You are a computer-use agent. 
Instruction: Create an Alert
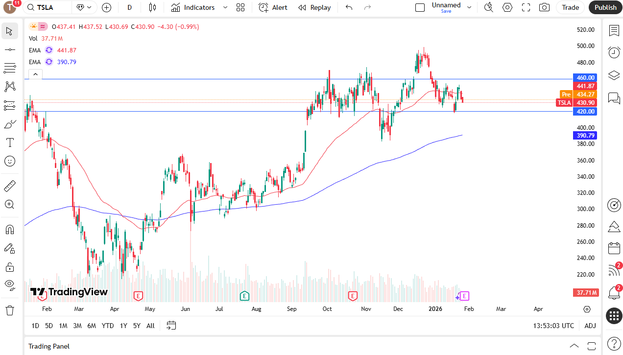(273, 7)
